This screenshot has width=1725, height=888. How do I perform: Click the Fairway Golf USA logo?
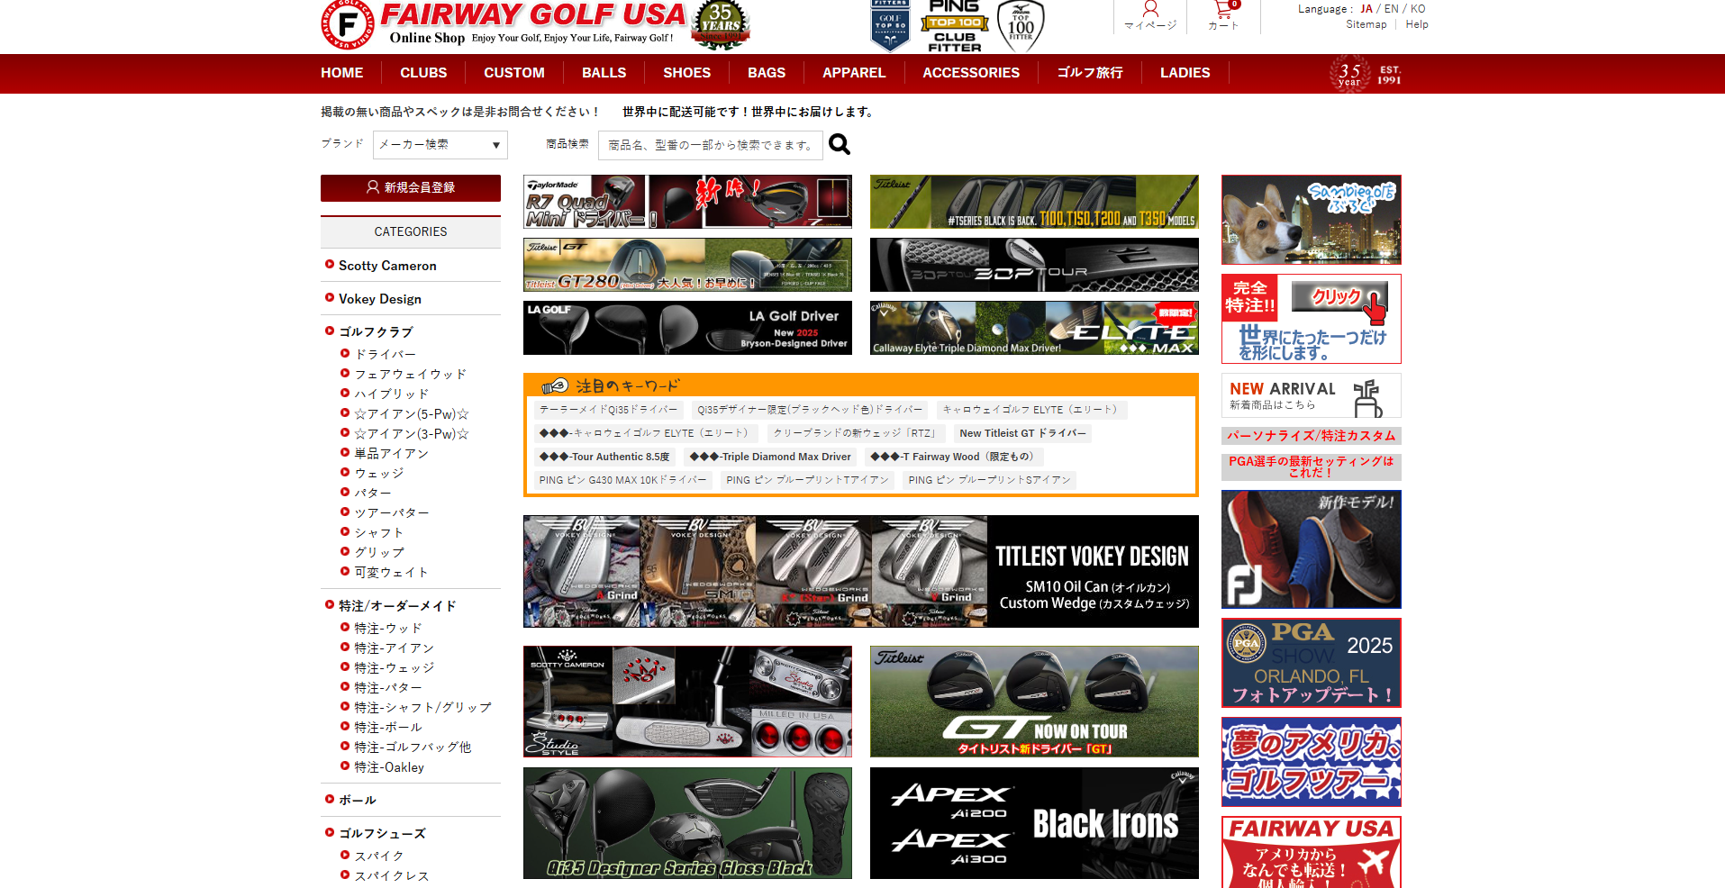tap(503, 24)
